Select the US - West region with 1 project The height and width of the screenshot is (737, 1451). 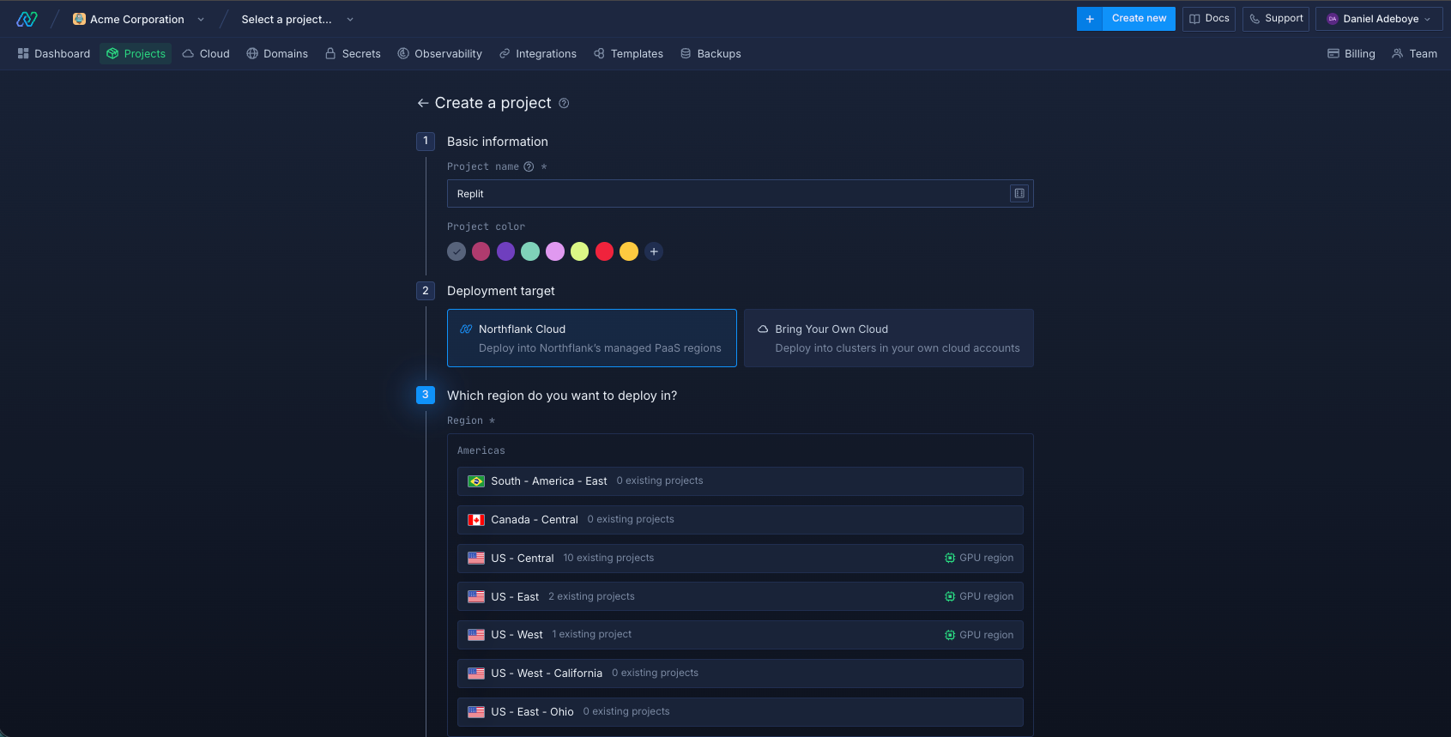[x=741, y=635]
